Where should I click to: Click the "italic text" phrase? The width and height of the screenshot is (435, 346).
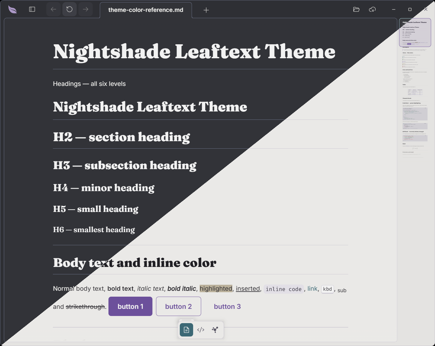click(151, 289)
